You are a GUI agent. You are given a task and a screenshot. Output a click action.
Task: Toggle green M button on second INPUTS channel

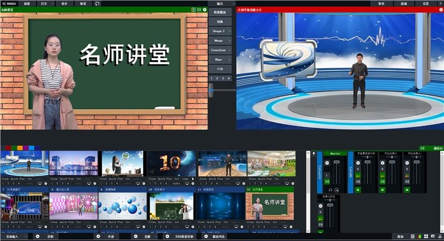click(x=383, y=189)
